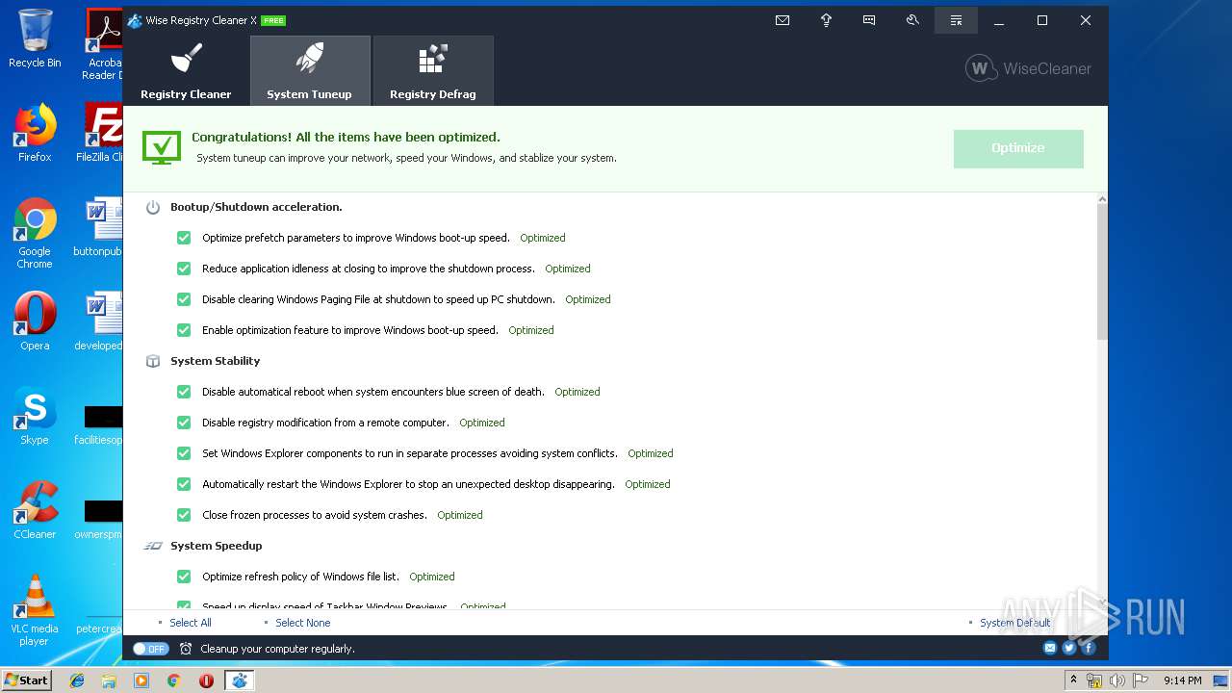Uncheck Optimize refresh policy of file list
1232x693 pixels.
tap(184, 577)
